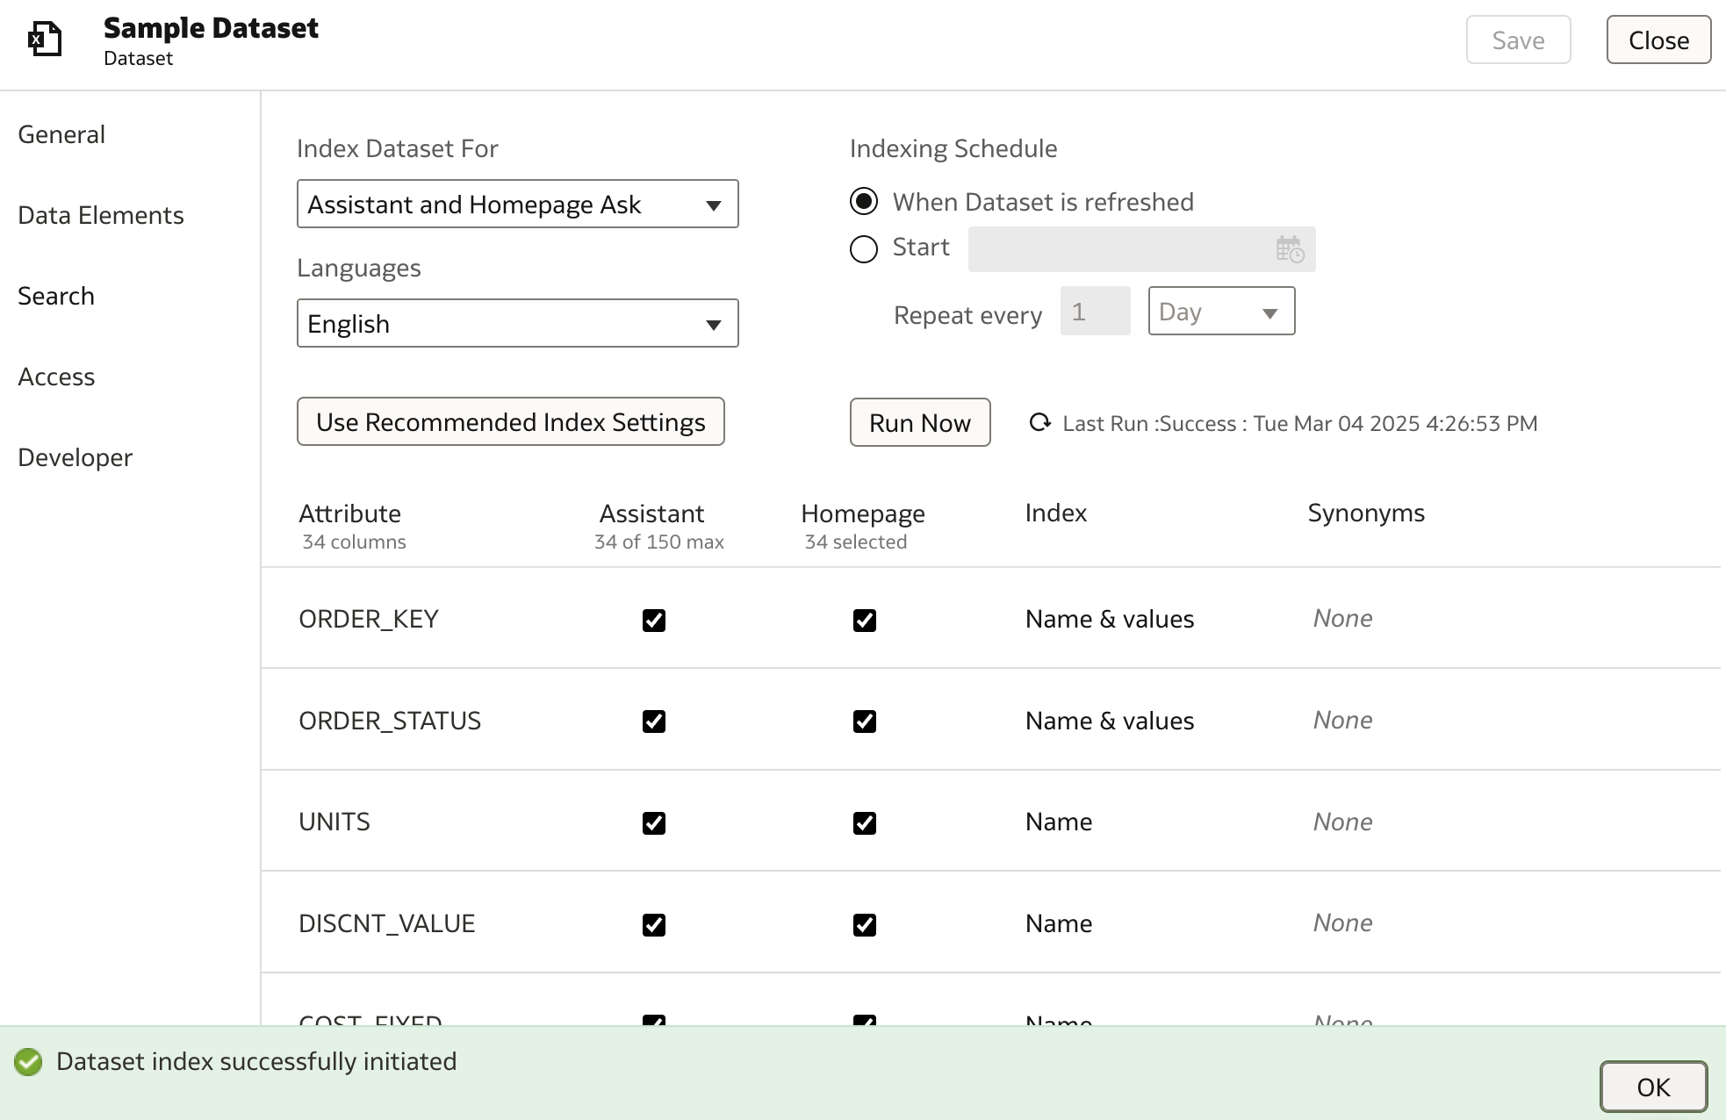Toggle Assistant checkbox for DISCNT_VALUE
Viewport: 1726px width, 1120px height.
(654, 925)
